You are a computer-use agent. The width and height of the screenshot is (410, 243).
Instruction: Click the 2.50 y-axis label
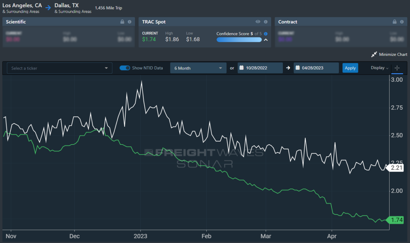(x=397, y=135)
